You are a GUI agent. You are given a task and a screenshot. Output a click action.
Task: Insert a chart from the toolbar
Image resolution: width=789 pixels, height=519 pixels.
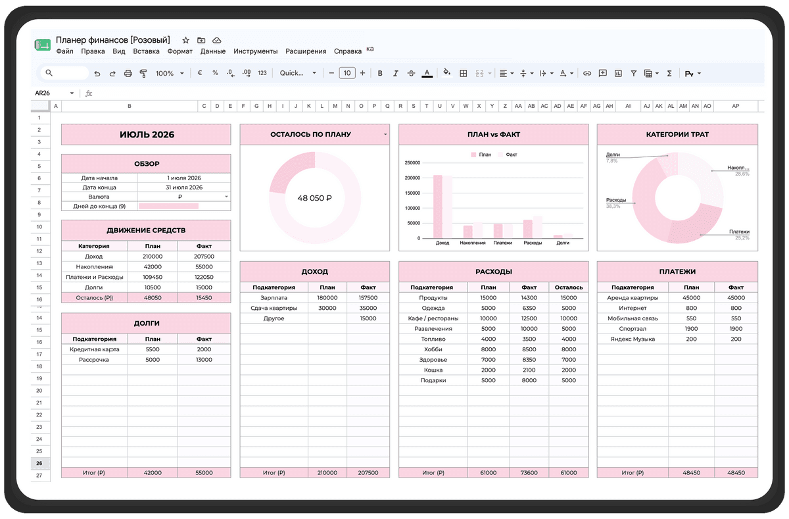618,74
